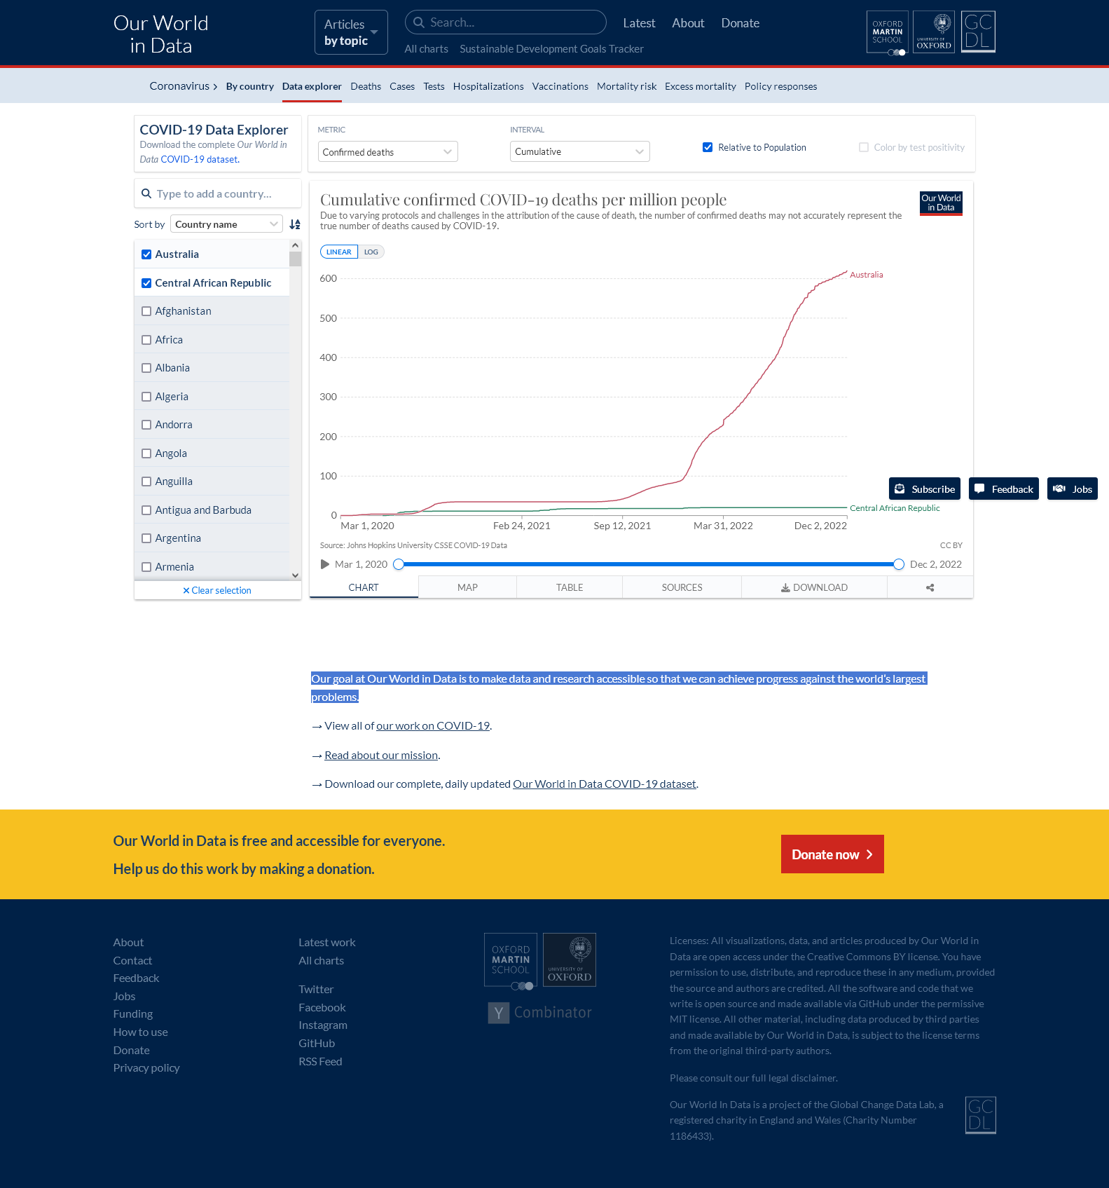
Task: Toggle Relative to Population checkbox
Action: (x=708, y=147)
